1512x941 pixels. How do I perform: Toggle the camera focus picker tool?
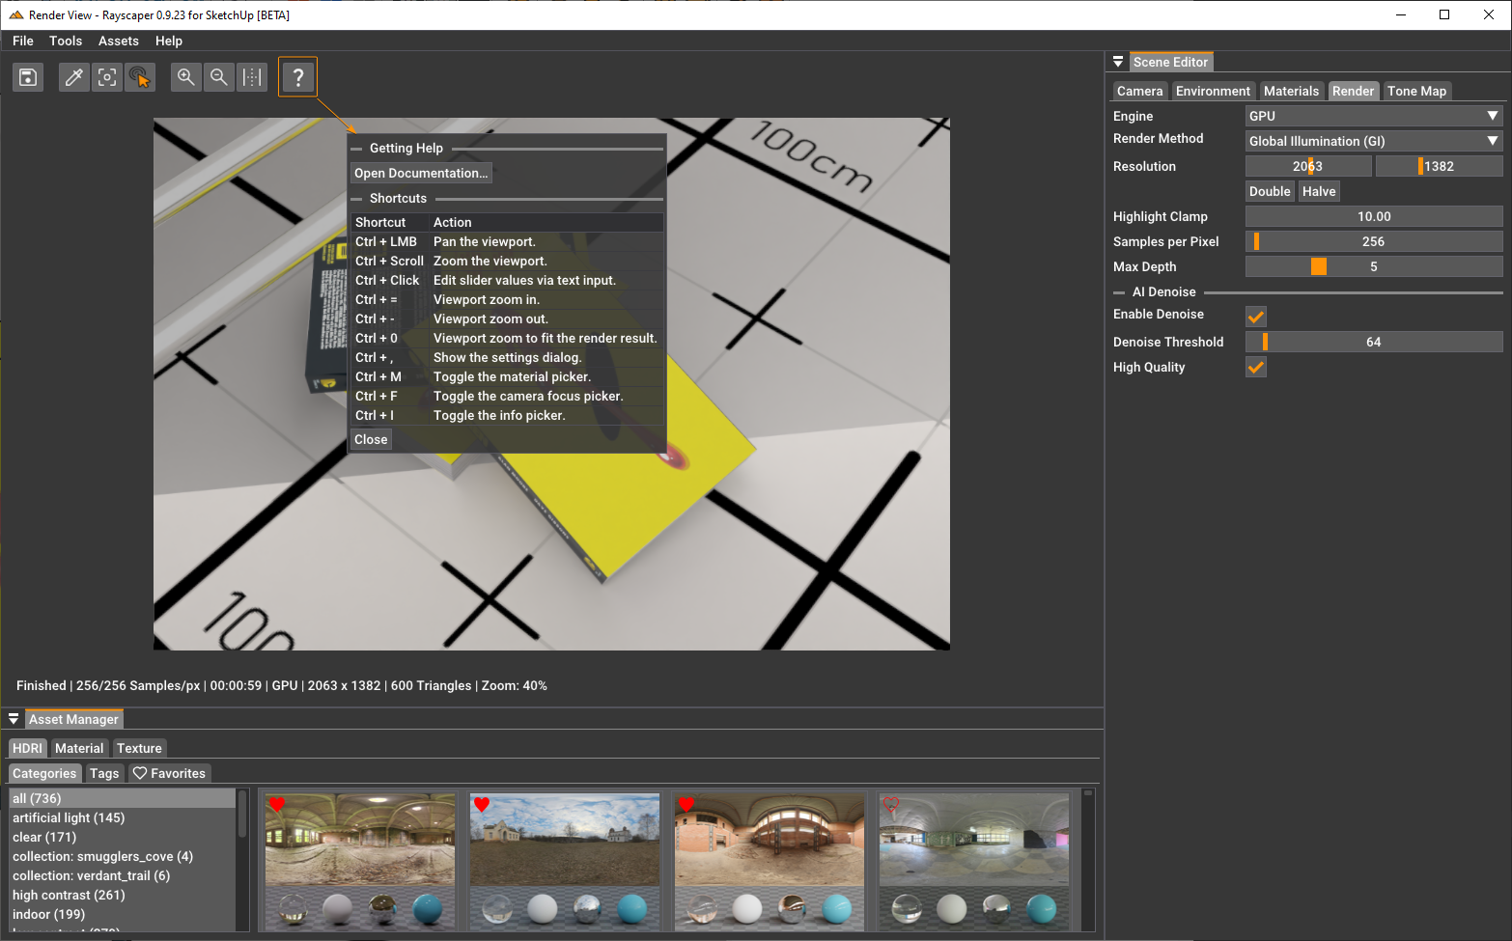(107, 77)
